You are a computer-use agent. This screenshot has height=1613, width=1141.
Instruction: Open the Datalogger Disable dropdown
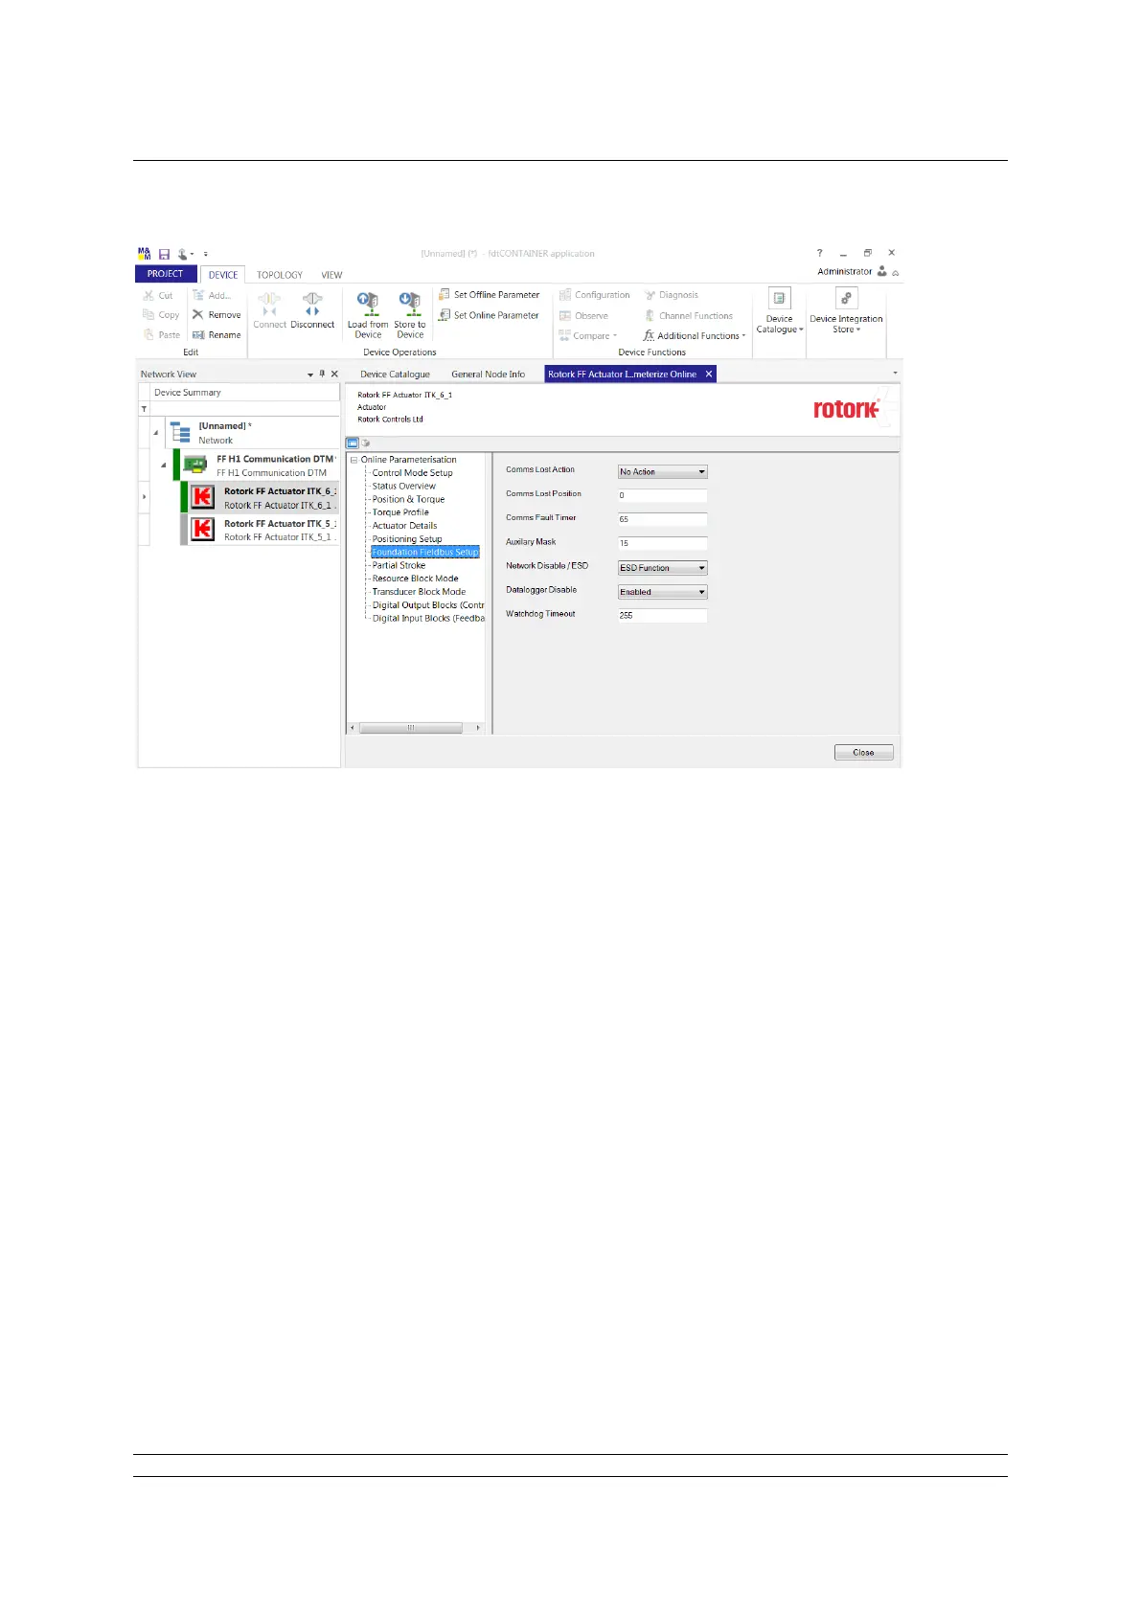pos(663,592)
